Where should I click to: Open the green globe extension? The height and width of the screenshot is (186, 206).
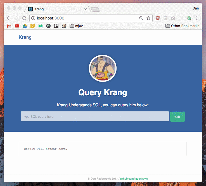point(189,18)
